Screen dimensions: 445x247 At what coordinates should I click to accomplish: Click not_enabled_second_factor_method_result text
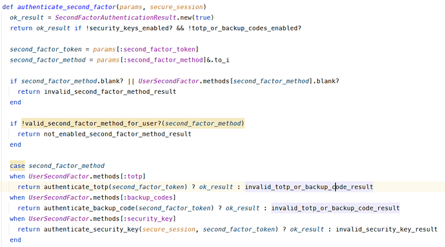pyautogui.click(x=117, y=134)
